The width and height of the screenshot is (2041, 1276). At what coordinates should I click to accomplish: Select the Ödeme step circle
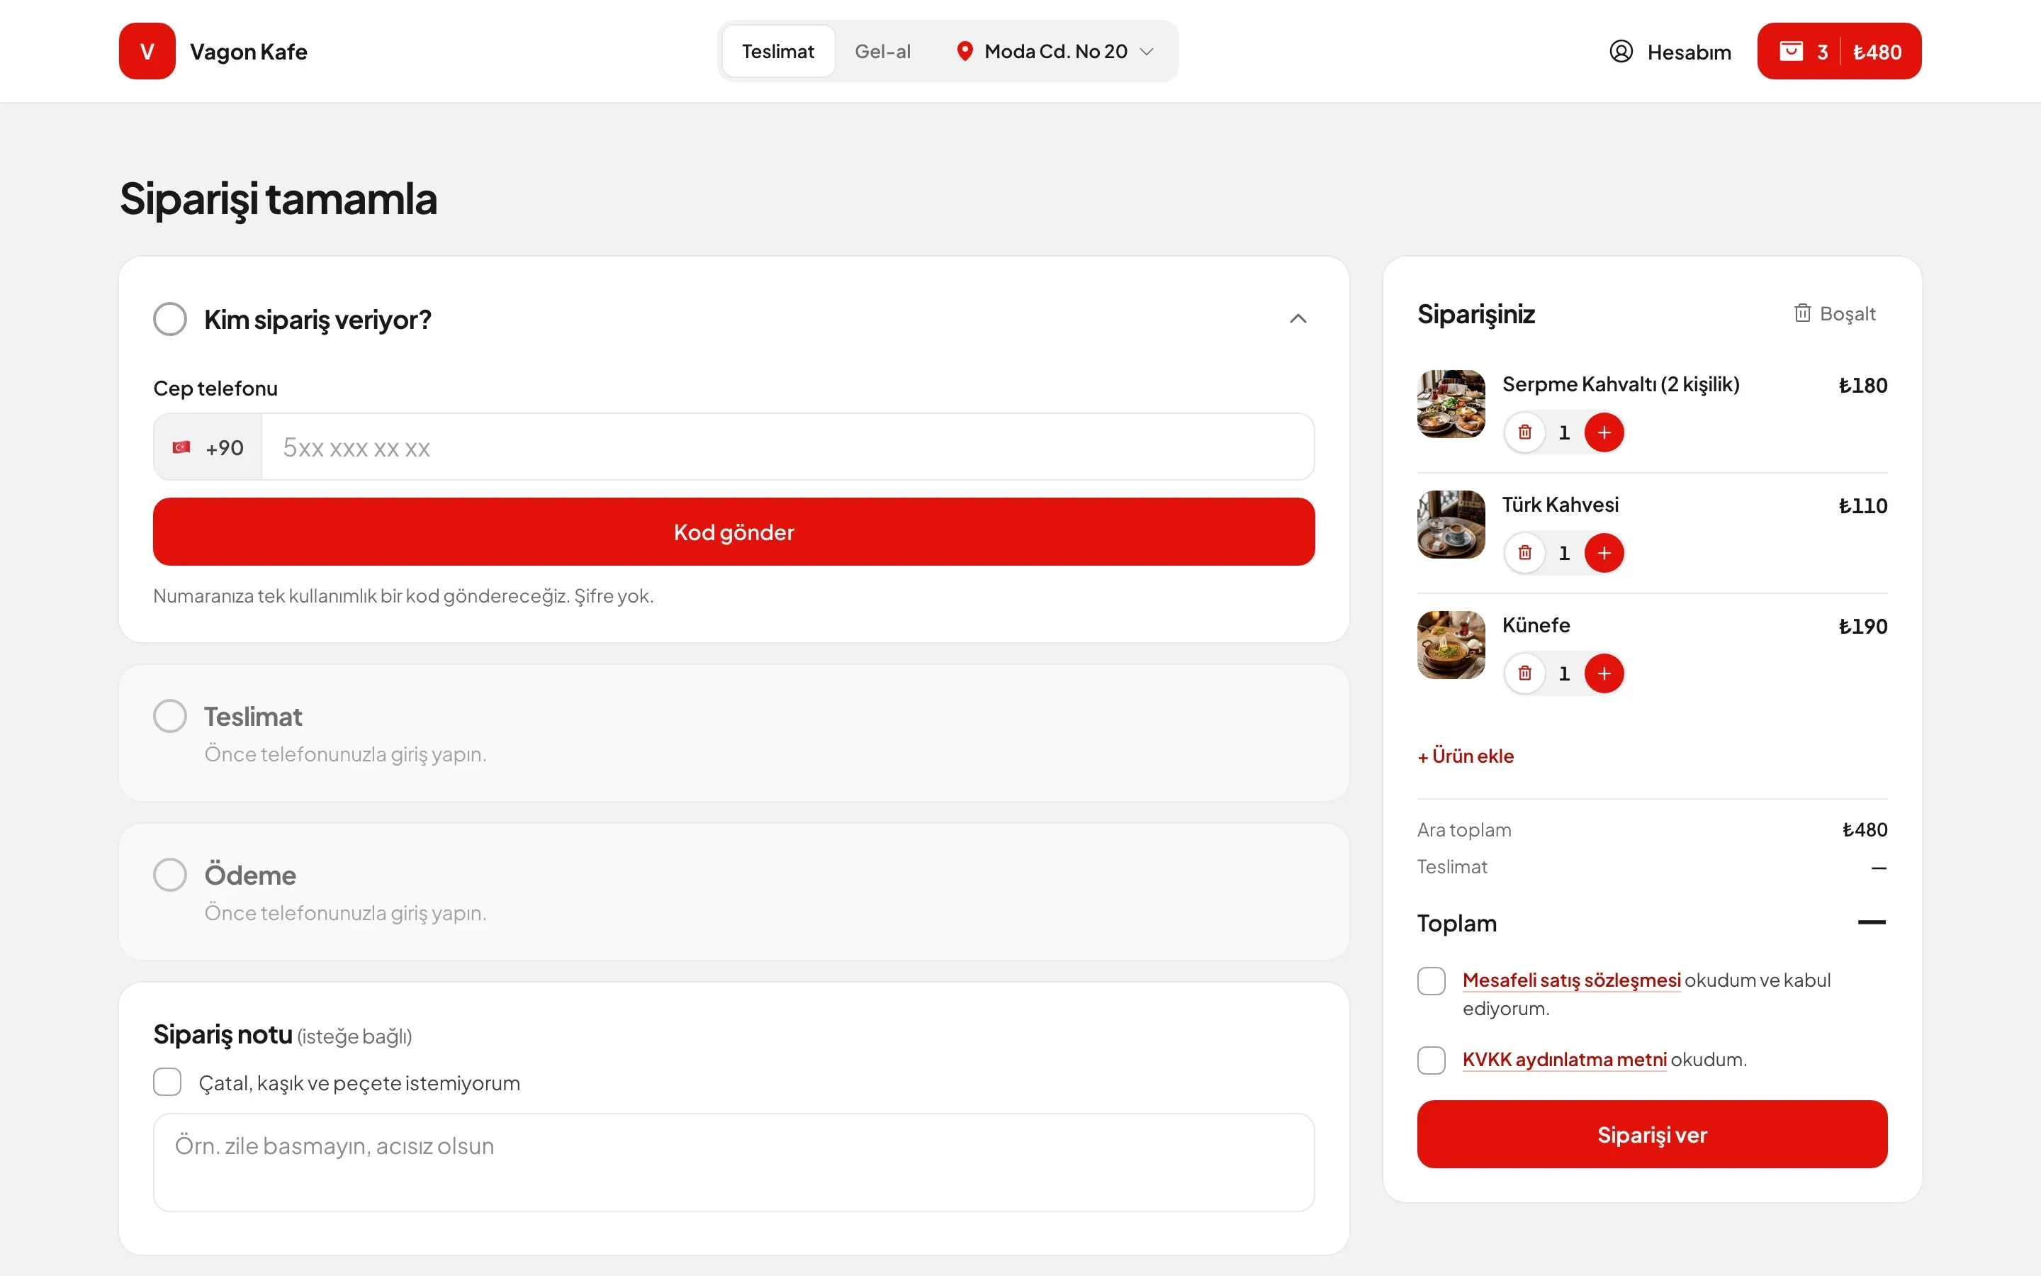(x=169, y=874)
